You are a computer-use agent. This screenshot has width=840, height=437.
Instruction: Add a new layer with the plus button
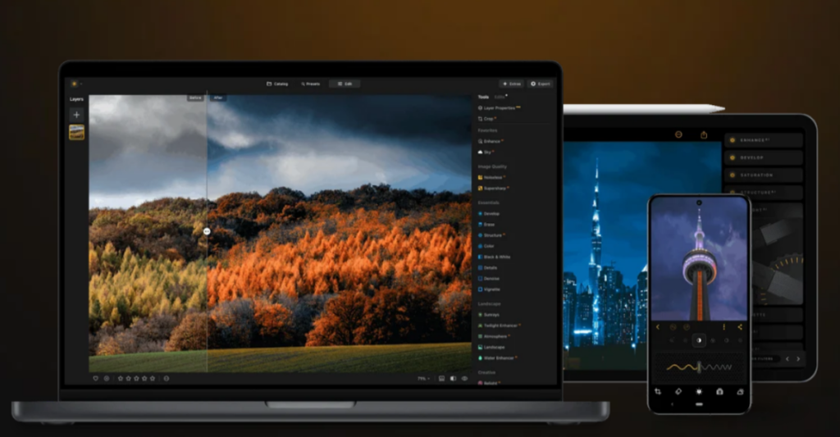(x=76, y=115)
